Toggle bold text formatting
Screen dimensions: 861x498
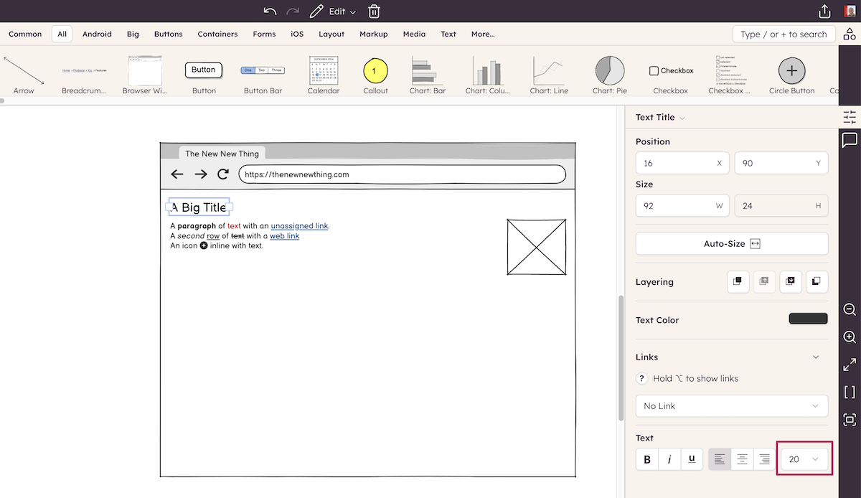click(647, 459)
